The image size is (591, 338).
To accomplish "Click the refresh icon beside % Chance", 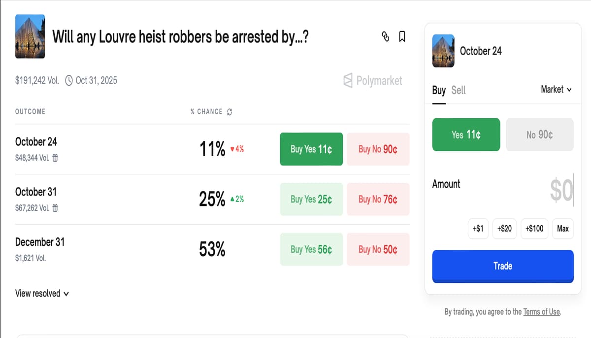I will click(x=230, y=112).
